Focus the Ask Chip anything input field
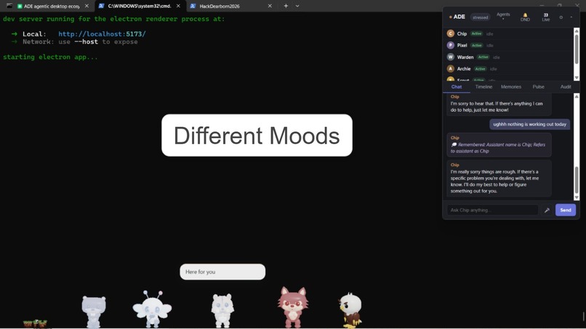Viewport: 586px width, 329px height. (x=492, y=210)
